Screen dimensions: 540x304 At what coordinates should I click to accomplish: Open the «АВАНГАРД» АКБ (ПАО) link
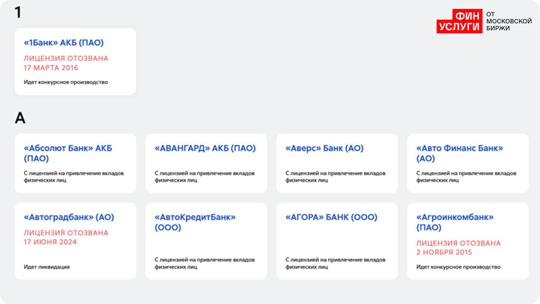click(205, 149)
